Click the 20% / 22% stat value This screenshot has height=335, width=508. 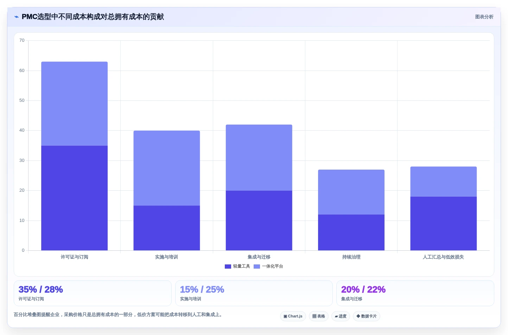[x=363, y=289]
